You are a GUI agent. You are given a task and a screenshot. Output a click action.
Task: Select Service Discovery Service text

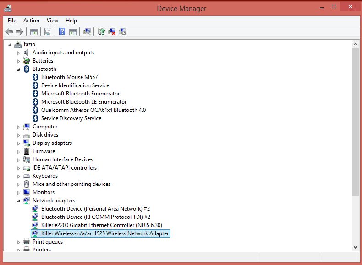pyautogui.click(x=71, y=118)
